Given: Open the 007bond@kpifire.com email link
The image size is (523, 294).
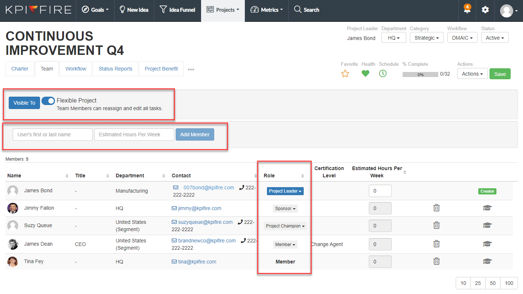Looking at the screenshot, I should tap(208, 188).
